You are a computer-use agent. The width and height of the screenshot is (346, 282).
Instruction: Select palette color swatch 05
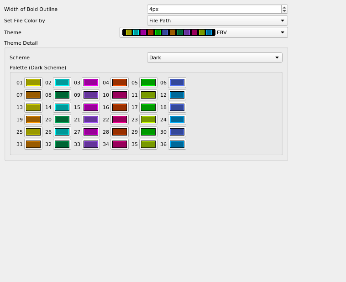coord(148,83)
